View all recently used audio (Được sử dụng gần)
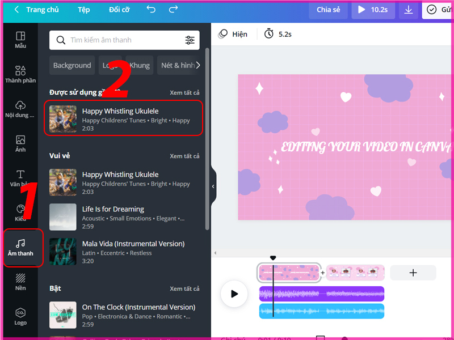Screen dimensions: 454x340 coord(184,93)
